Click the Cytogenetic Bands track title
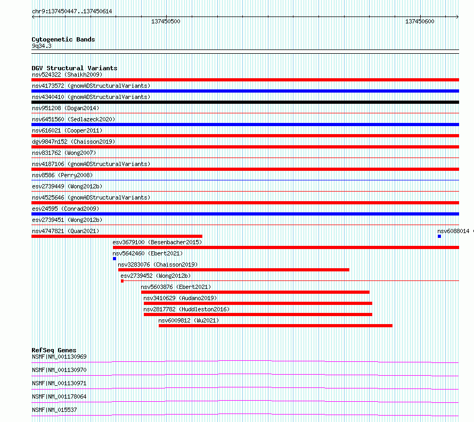Screen dimensions: 474x422 pyautogui.click(x=63, y=39)
